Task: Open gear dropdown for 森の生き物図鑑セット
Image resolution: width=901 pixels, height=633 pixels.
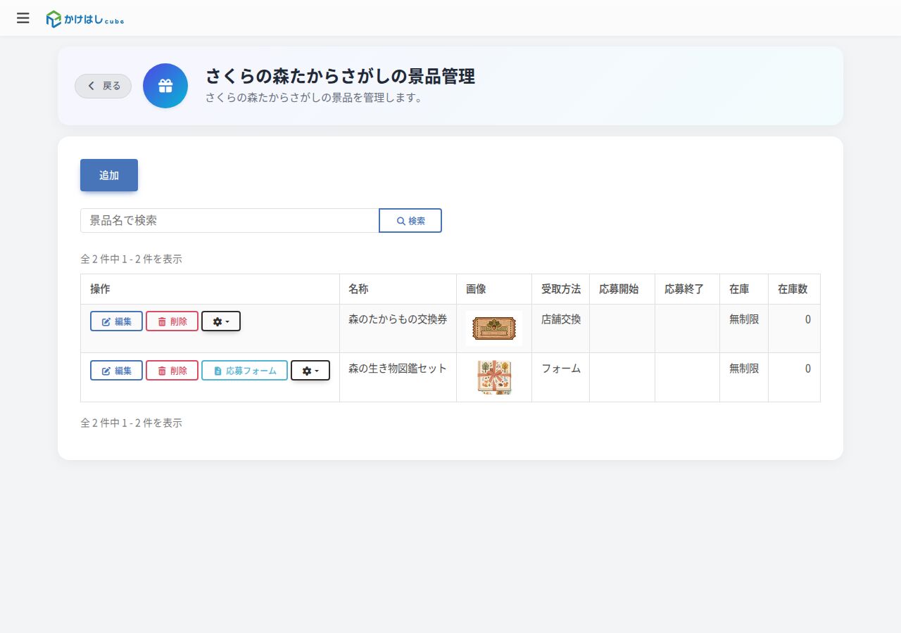Action: coord(310,371)
